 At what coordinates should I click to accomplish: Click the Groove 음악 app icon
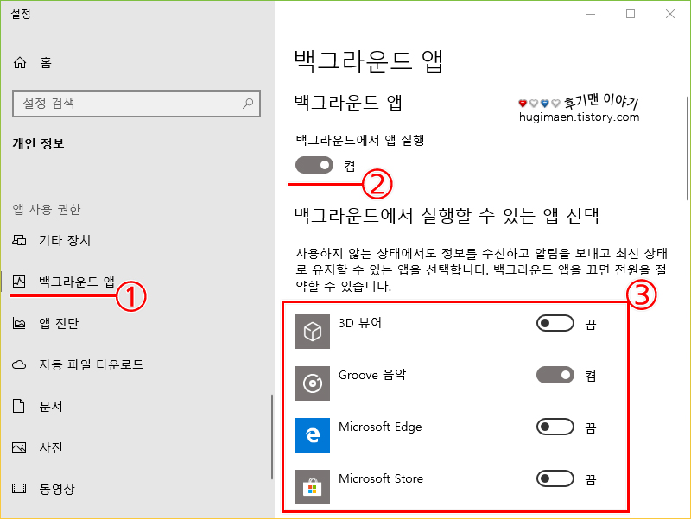click(313, 383)
